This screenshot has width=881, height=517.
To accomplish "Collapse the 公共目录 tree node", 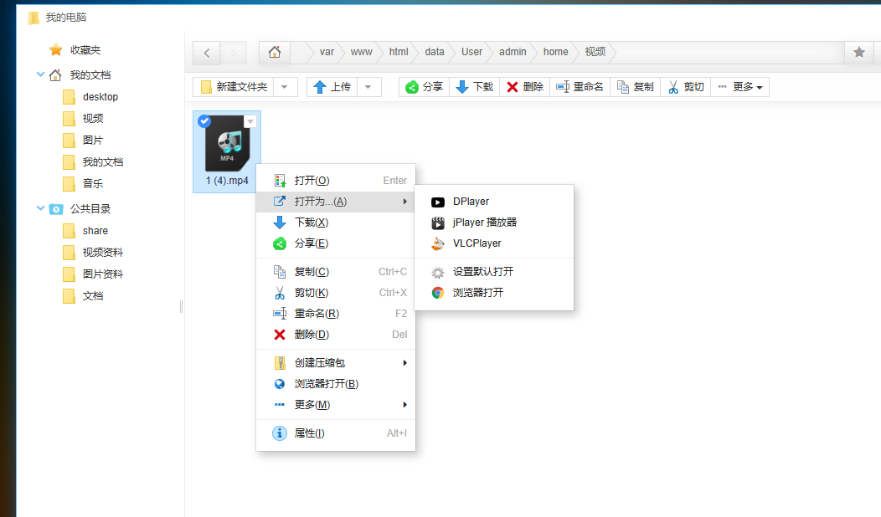I will (x=40, y=208).
